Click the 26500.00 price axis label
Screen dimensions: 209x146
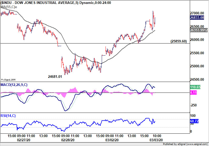197,26
